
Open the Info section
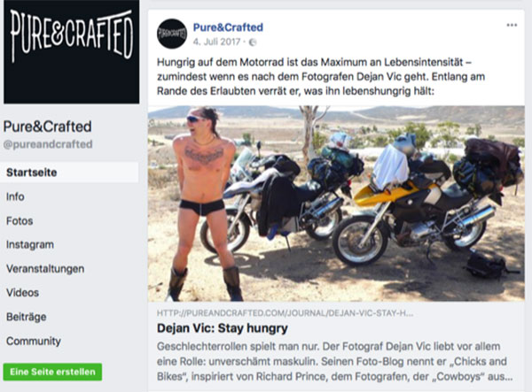point(15,196)
